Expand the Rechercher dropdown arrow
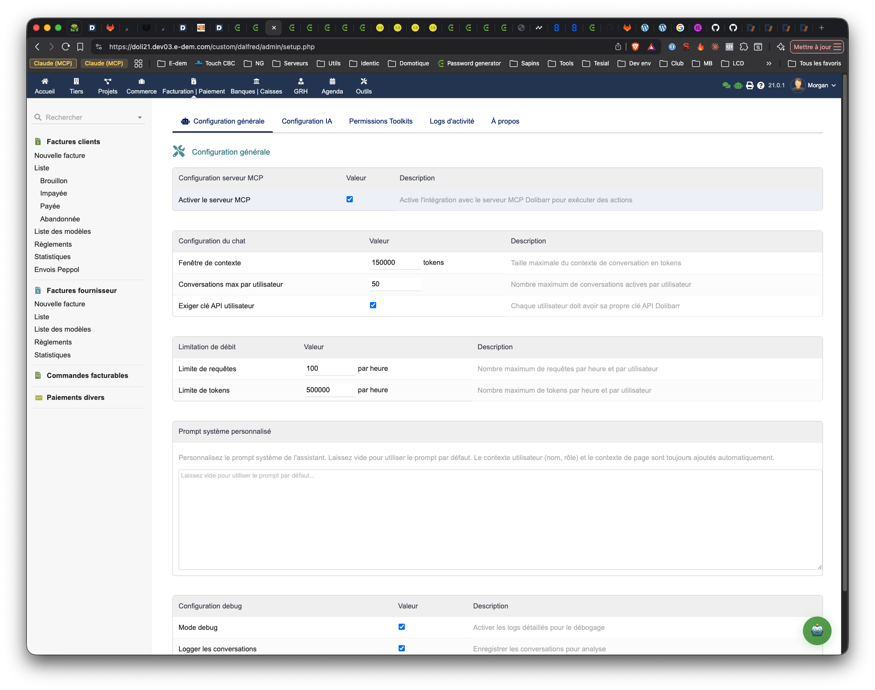The width and height of the screenshot is (875, 690). (140, 117)
